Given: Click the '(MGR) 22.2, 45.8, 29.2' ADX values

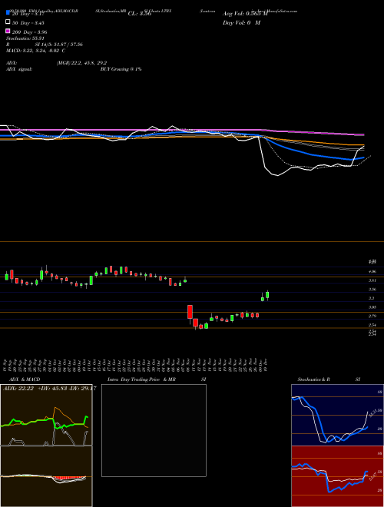Looking at the screenshot, I should coord(81,63).
